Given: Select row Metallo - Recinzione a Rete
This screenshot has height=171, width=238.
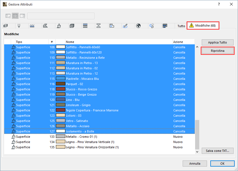Looking at the screenshot, I should tap(99, 58).
